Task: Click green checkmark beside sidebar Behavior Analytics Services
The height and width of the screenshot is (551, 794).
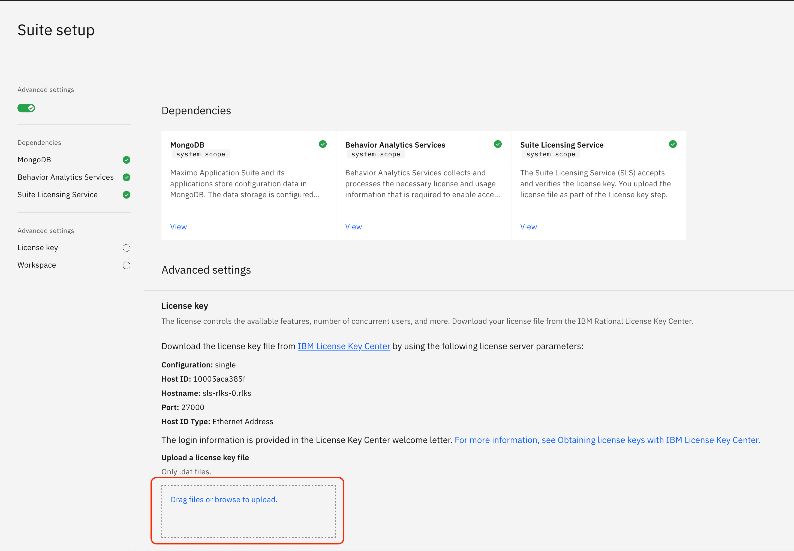Action: pos(127,177)
